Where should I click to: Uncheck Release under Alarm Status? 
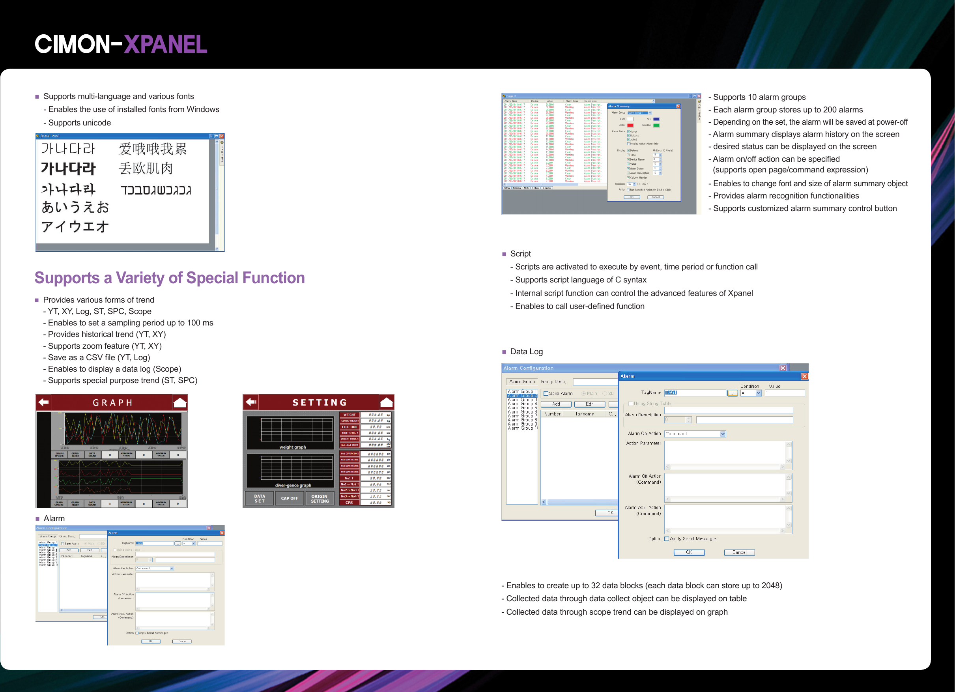click(x=629, y=136)
